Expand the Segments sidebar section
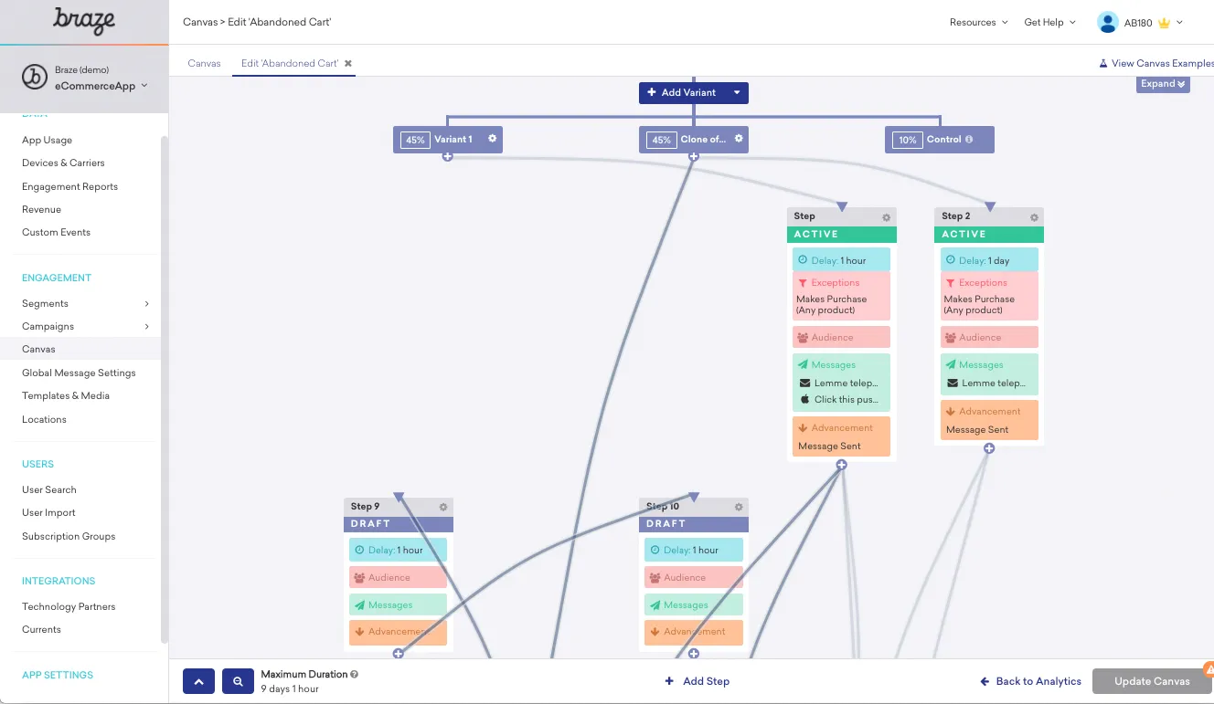The width and height of the screenshot is (1214, 704). coord(145,303)
